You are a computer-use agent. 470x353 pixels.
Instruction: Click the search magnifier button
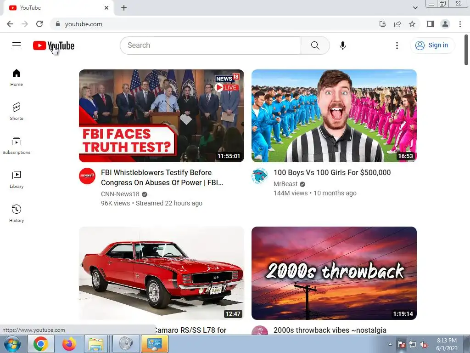(x=315, y=46)
